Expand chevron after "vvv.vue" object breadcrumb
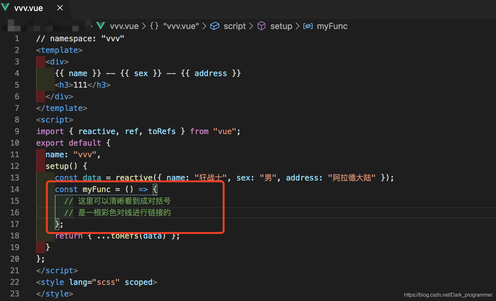The image size is (496, 301). (204, 26)
